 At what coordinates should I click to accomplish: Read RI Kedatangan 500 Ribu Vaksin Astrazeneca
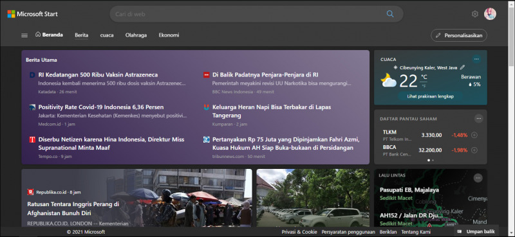[x=98, y=75]
